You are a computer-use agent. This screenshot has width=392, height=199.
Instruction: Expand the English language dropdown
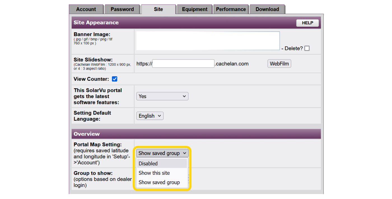coord(150,115)
